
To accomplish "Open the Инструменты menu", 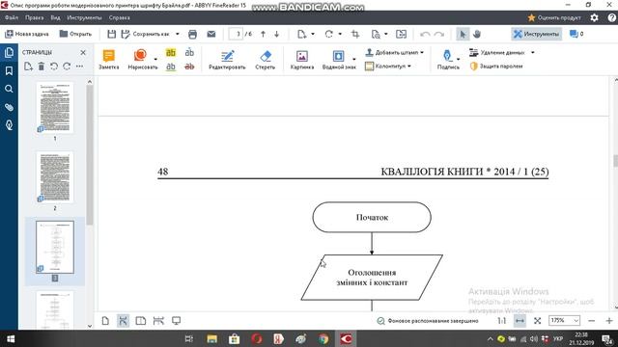I will 84,17.
